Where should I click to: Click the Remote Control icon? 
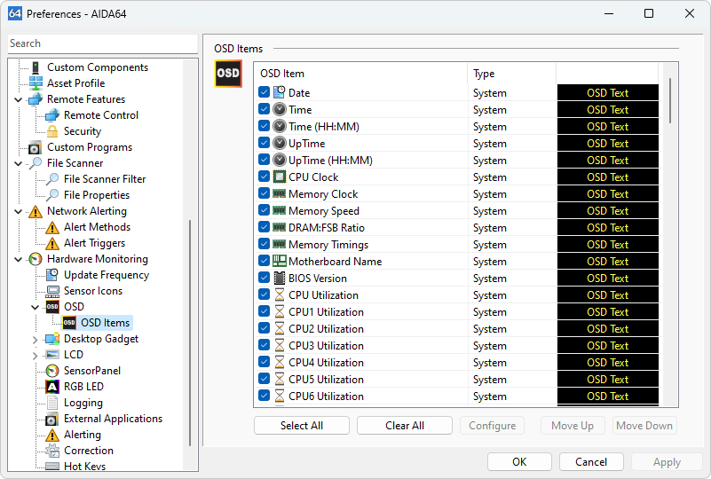52,115
